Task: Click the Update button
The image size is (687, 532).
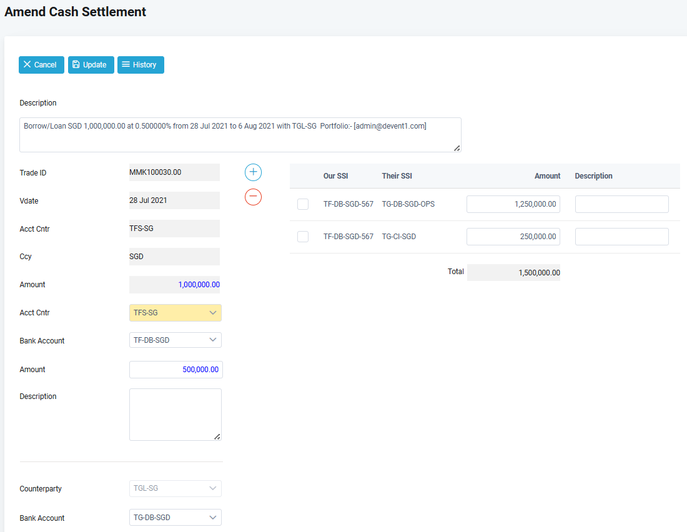Action: coord(91,65)
